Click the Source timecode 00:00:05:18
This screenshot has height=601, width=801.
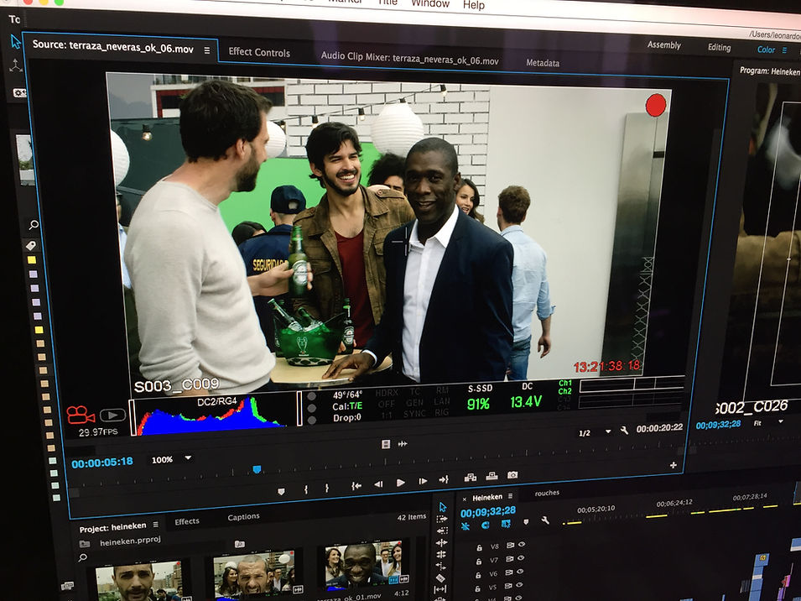coord(102,463)
